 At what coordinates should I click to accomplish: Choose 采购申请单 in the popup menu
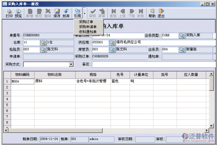tap(88, 27)
